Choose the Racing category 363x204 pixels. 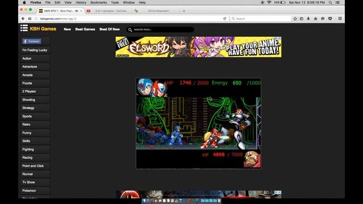pos(35,158)
